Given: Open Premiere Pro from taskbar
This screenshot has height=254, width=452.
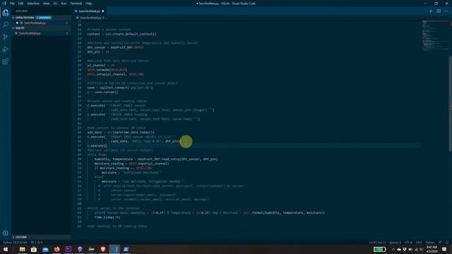Looking at the screenshot, I should coord(69,249).
